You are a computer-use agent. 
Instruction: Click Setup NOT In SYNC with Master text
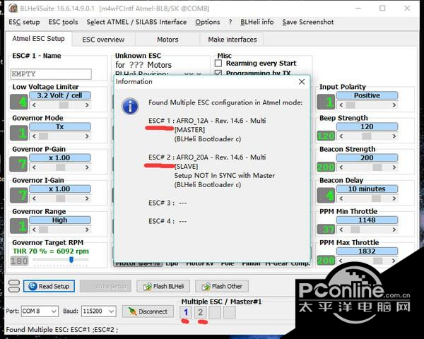pos(225,175)
